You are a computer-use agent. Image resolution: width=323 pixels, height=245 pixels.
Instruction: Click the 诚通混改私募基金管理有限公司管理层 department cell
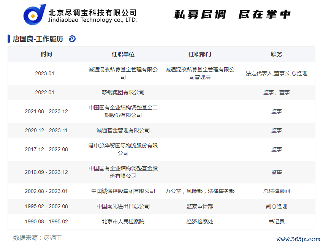click(x=200, y=73)
